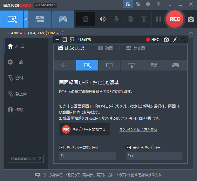Switch to game recording mode
The width and height of the screenshot is (197, 181).
pyautogui.click(x=63, y=19)
